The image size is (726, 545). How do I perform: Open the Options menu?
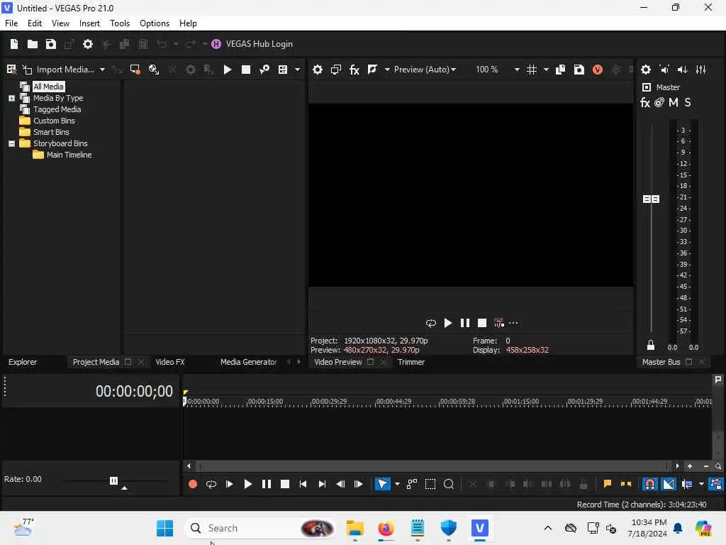(154, 23)
